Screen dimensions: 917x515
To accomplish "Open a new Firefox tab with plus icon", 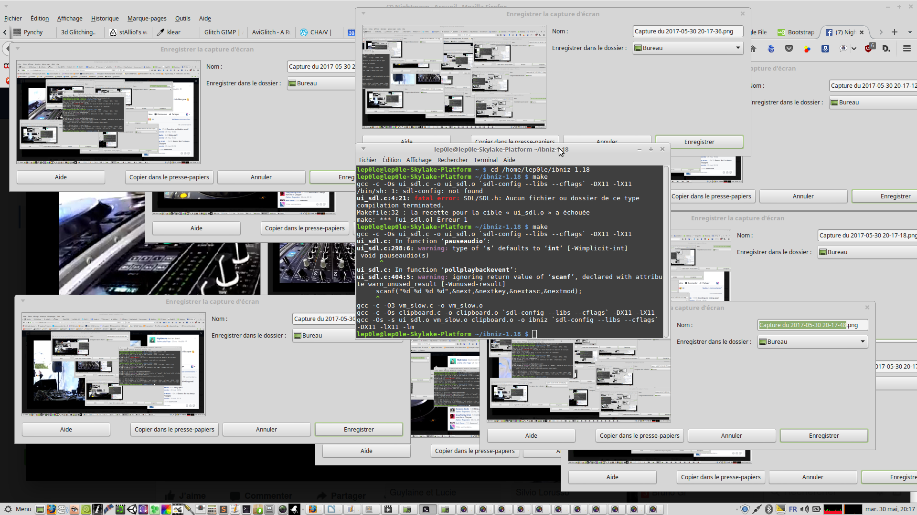I will tap(895, 32).
